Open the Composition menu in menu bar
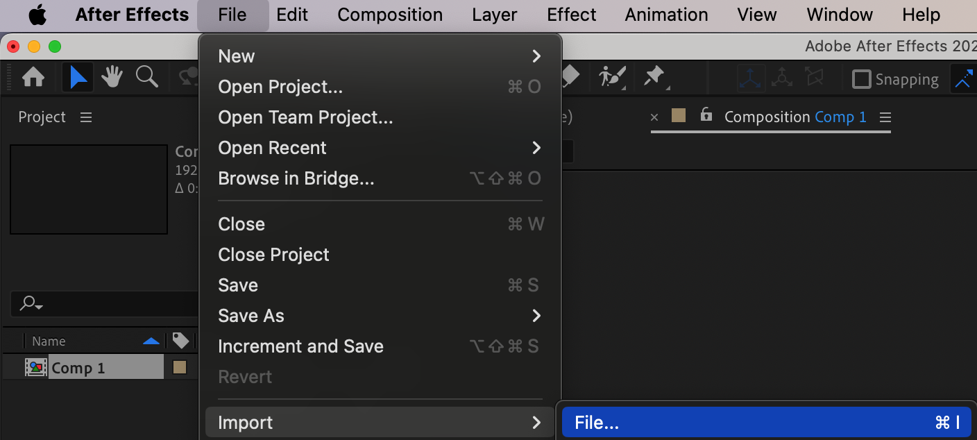The height and width of the screenshot is (440, 977). pos(390,15)
